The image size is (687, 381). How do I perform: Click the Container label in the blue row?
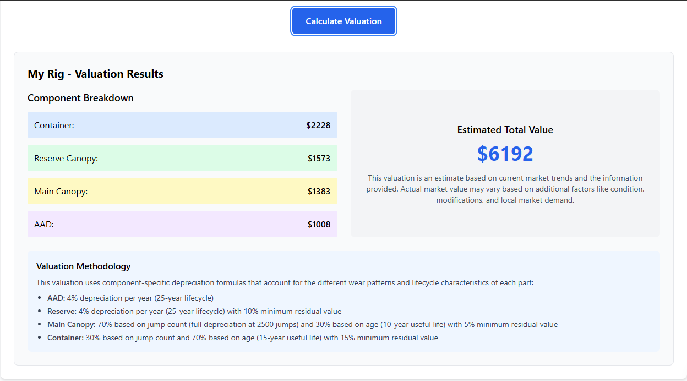click(54, 126)
